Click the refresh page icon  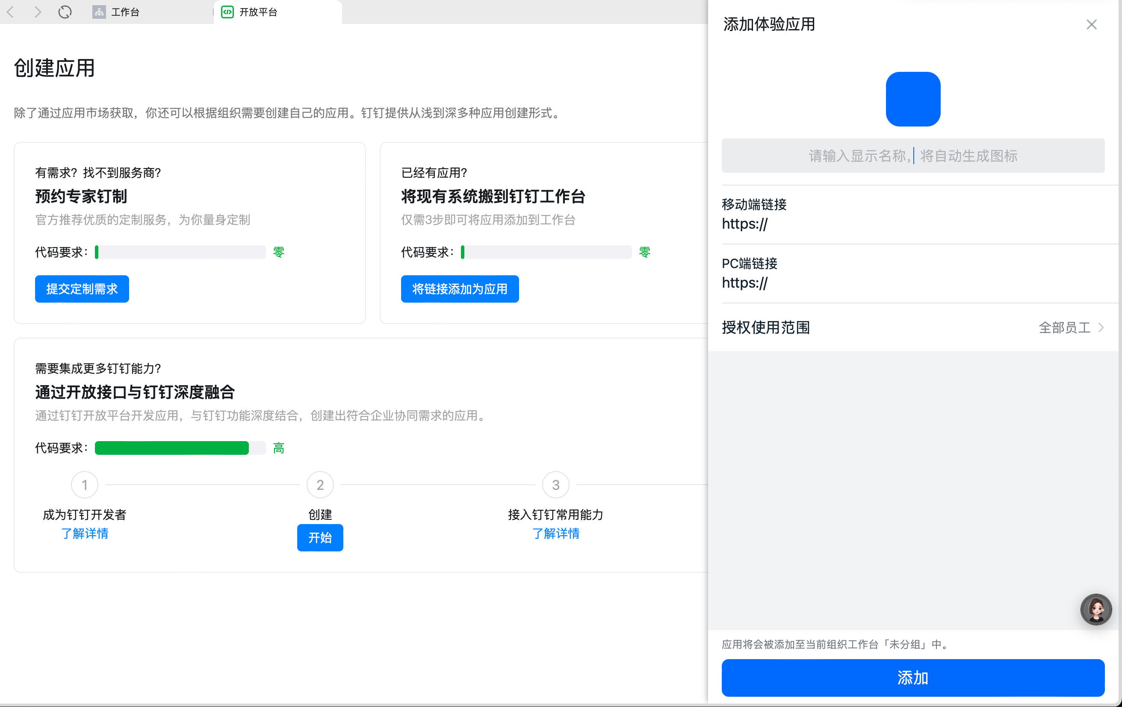point(65,12)
